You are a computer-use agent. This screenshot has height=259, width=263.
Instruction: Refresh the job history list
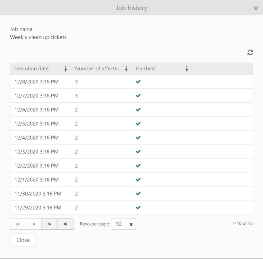250,52
